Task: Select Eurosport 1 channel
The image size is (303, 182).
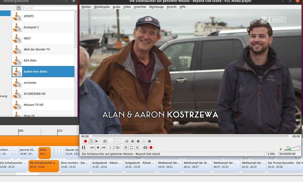Action: point(43,27)
